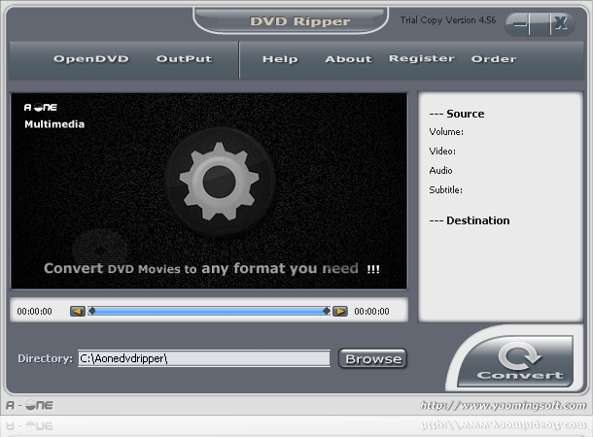The width and height of the screenshot is (593, 437).
Task: Open the yaomingsoft.com website link
Action: coord(503,406)
